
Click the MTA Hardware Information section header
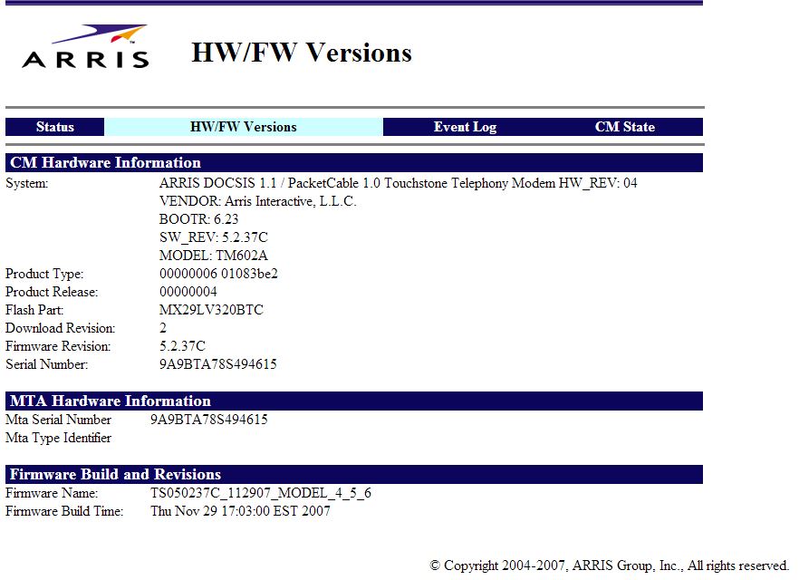click(x=354, y=401)
